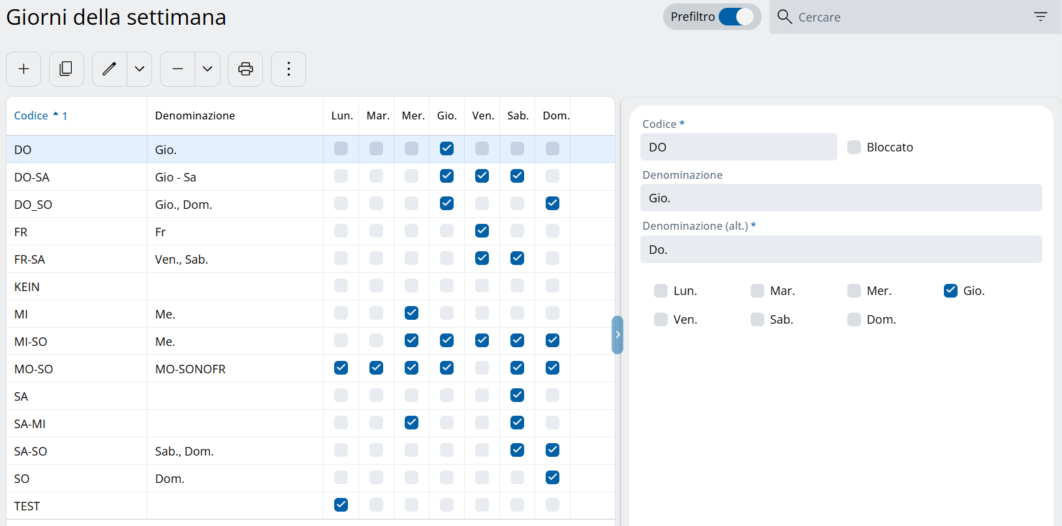Collapse the detail panel with splitter arrow
The height and width of the screenshot is (526, 1062).
pyautogui.click(x=617, y=335)
